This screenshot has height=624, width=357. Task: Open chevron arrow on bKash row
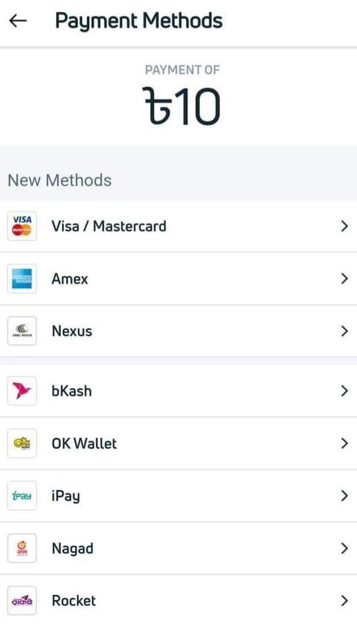click(344, 391)
